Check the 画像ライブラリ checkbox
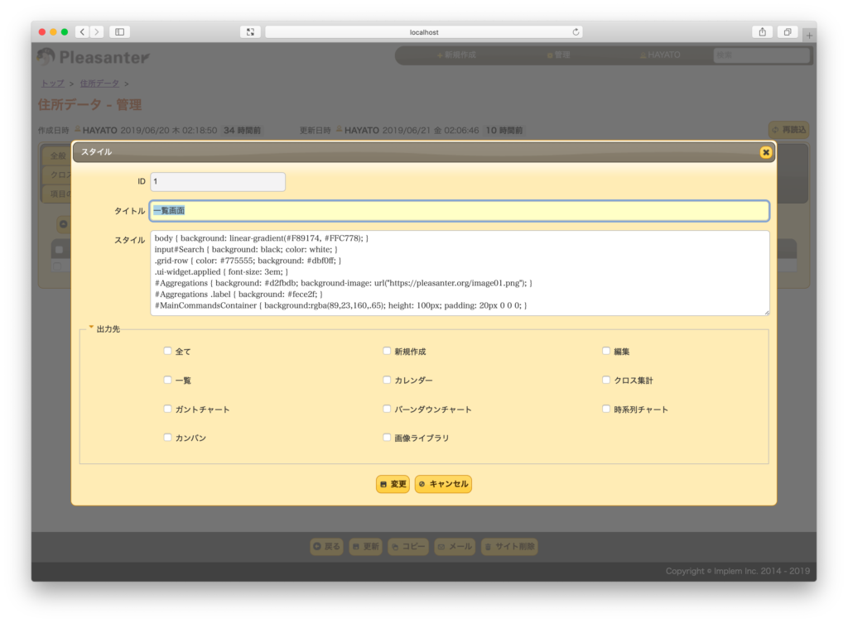848x623 pixels. 387,438
